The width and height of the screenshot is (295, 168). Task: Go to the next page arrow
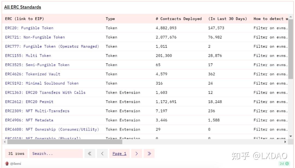(x=137, y=154)
